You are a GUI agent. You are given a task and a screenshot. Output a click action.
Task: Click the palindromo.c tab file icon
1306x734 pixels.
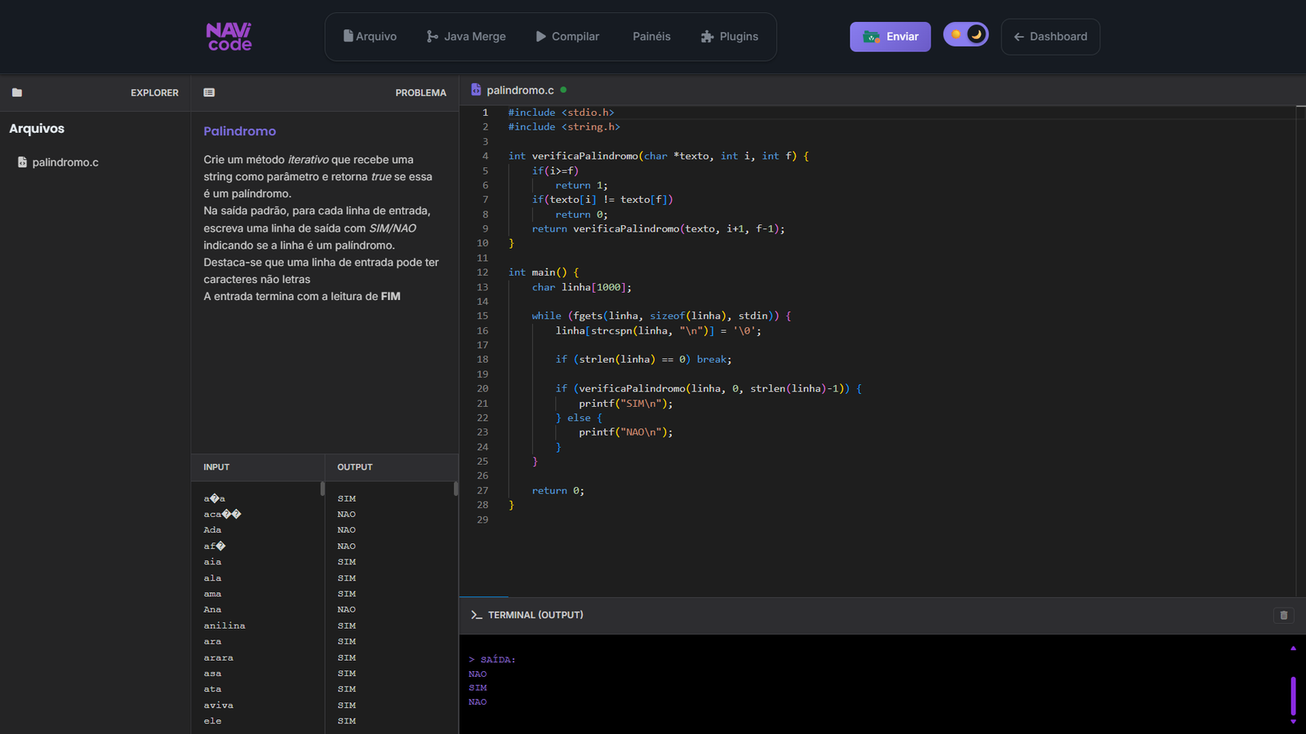476,90
